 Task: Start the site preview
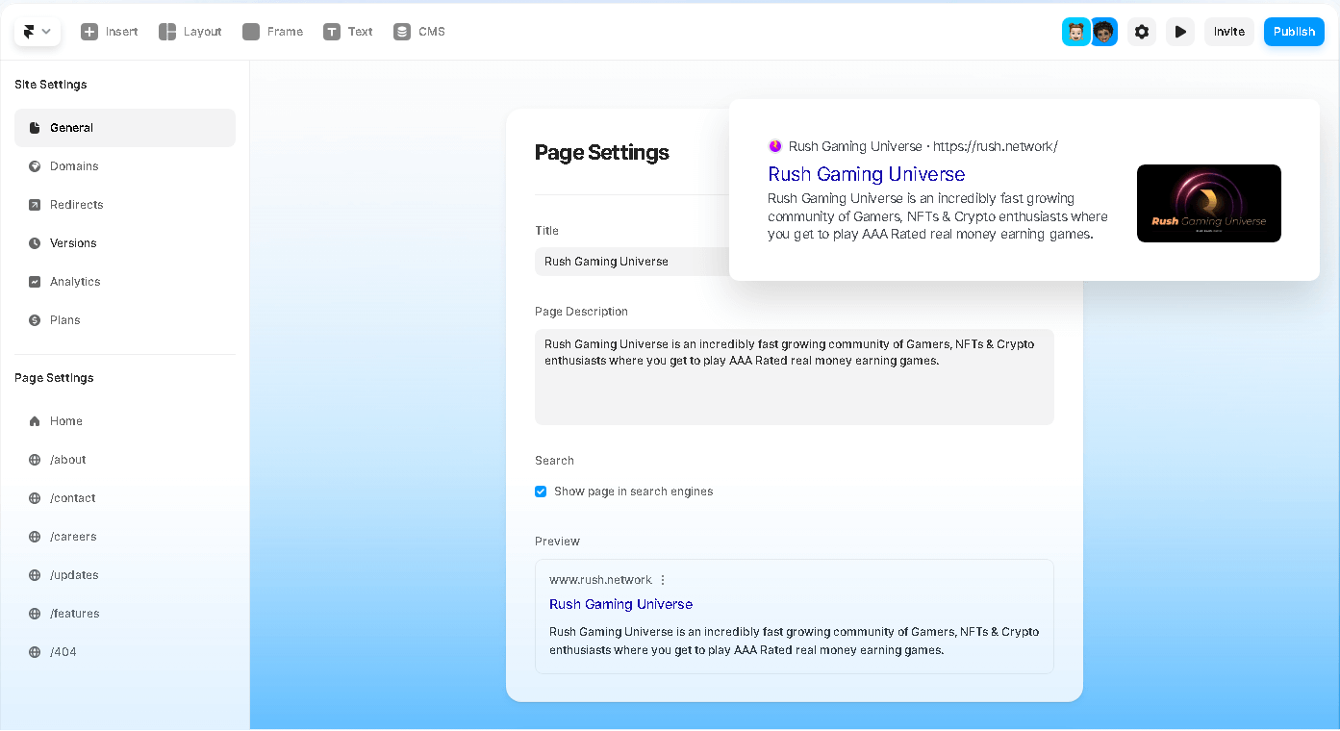[x=1180, y=31]
